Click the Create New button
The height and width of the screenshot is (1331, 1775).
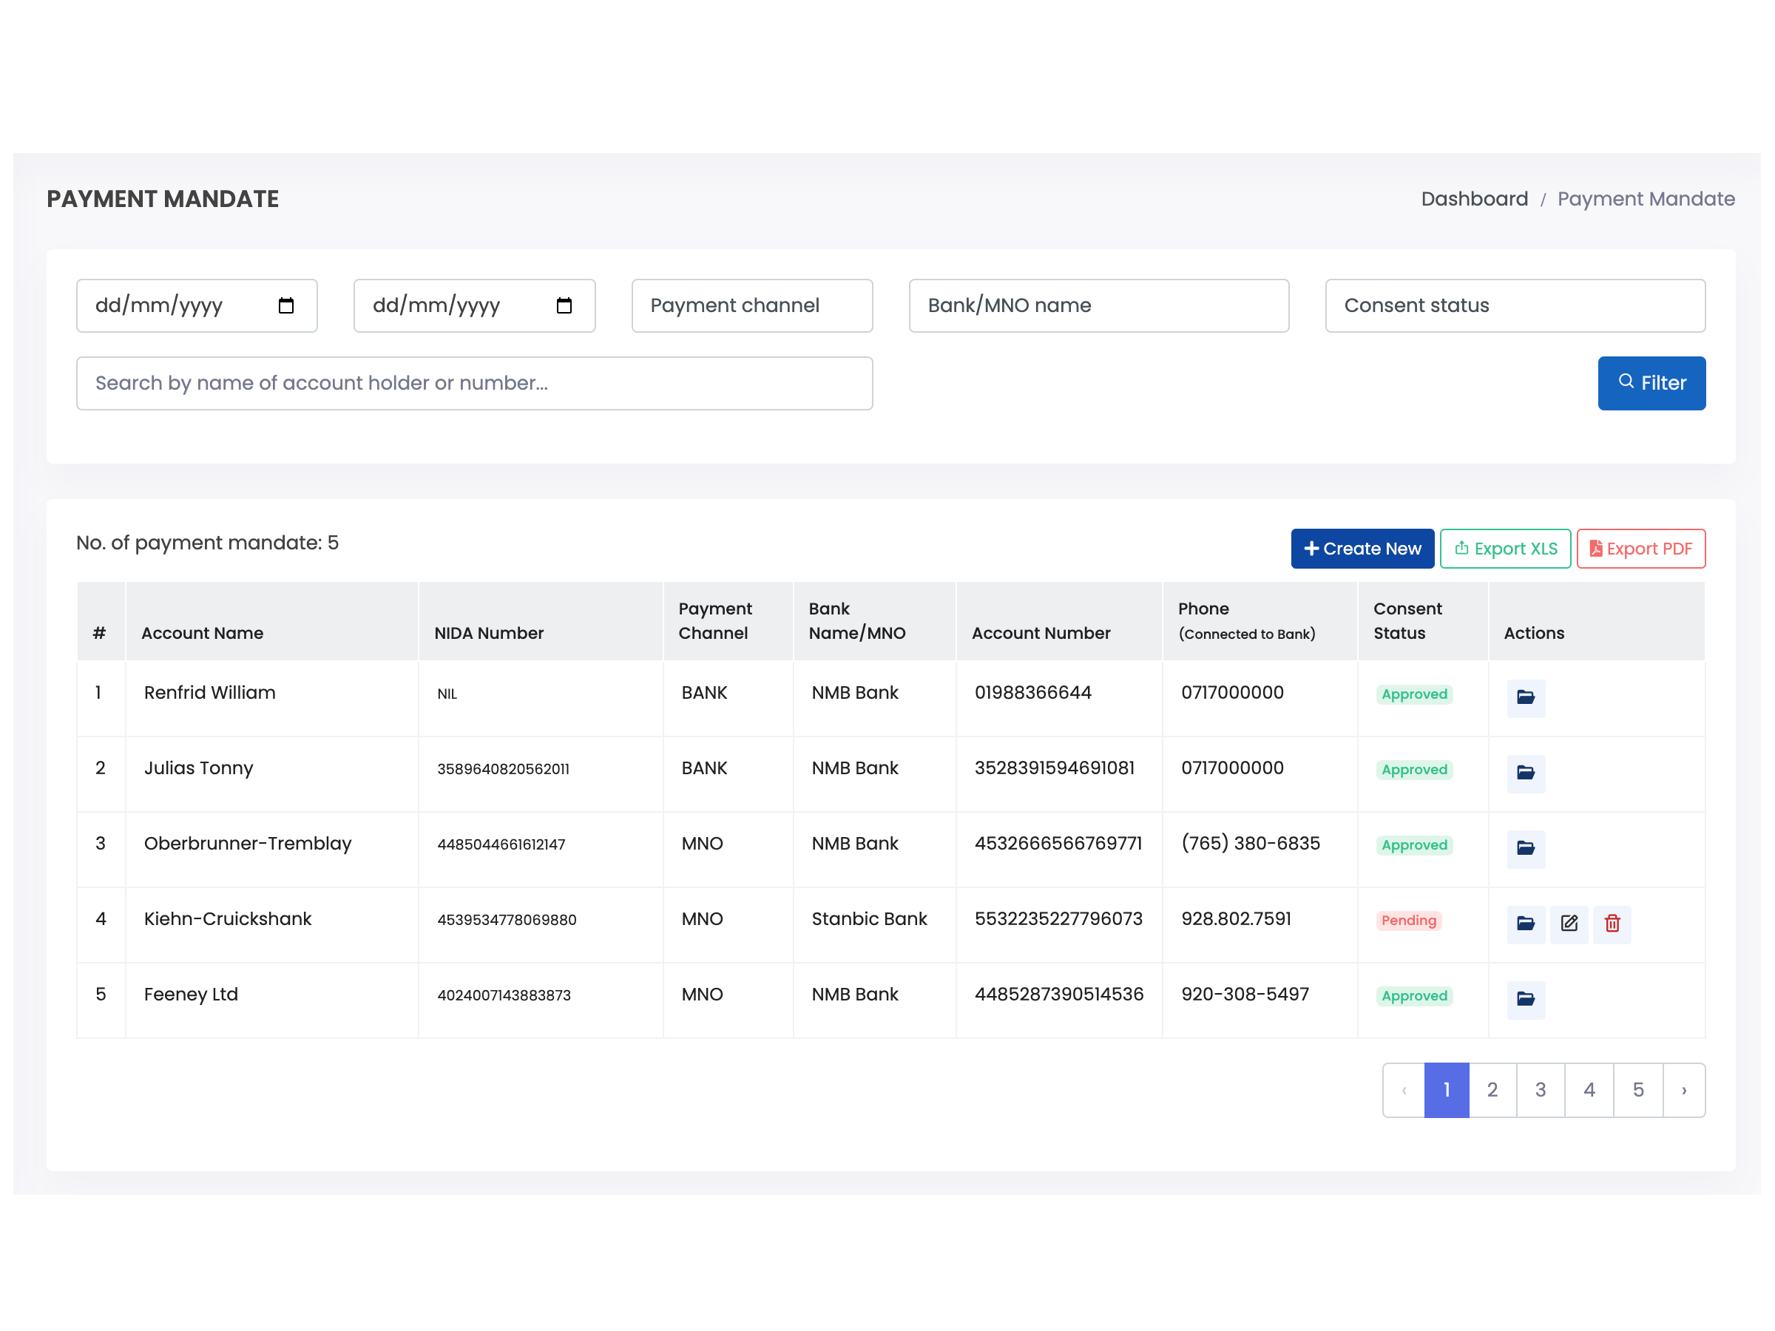[1362, 549]
